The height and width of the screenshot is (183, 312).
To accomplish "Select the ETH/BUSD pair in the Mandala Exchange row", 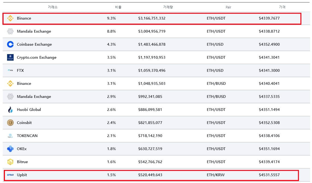I will [216, 97].
